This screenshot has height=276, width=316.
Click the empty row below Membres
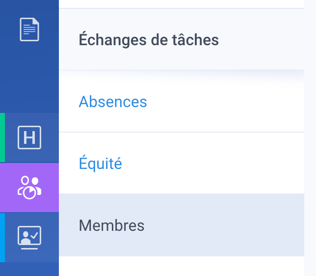point(182,266)
